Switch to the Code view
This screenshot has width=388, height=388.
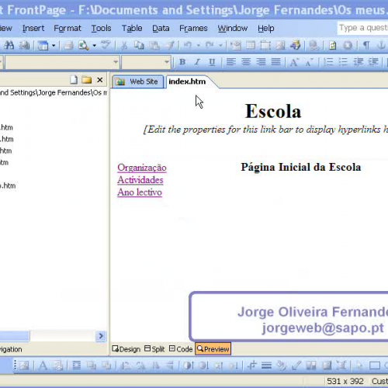[181, 349]
